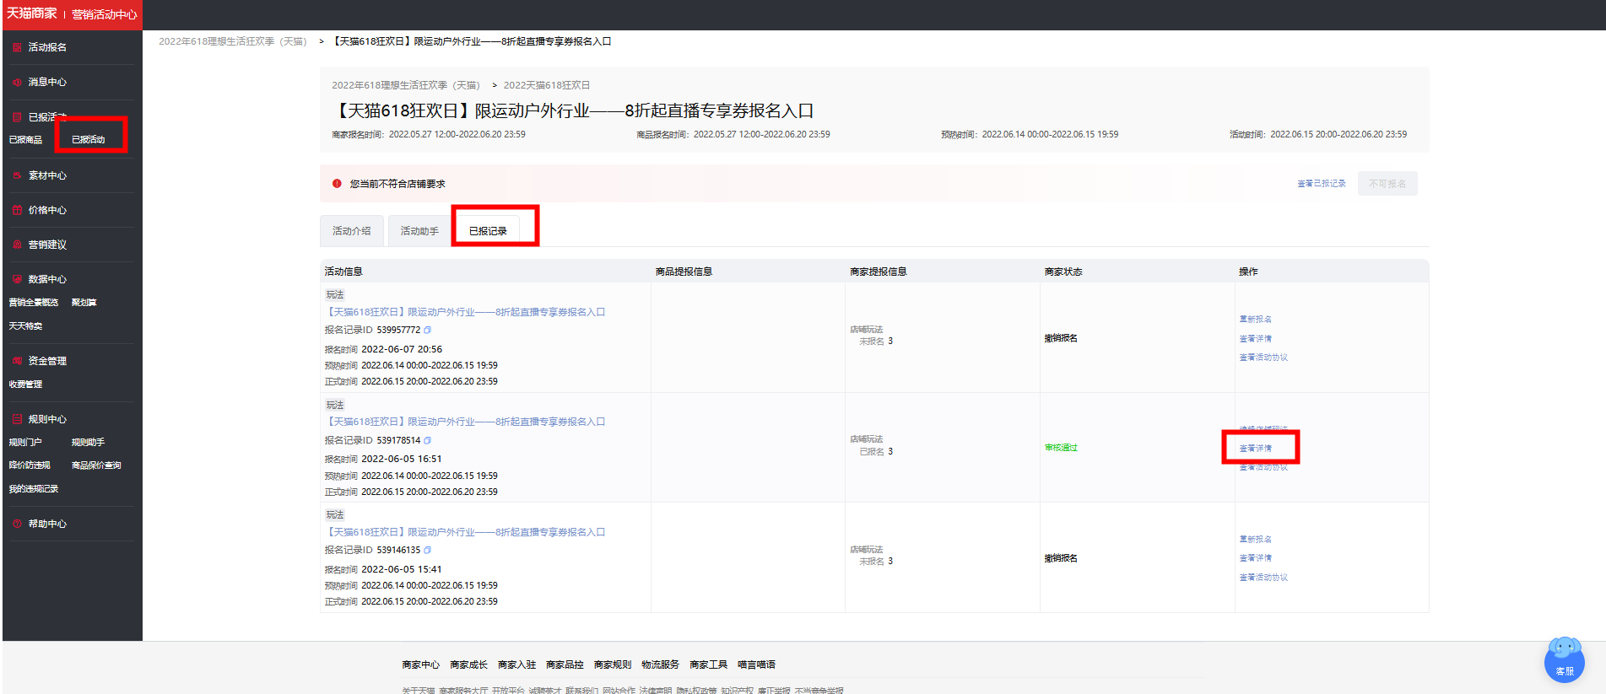Click the 商家品控 footer link
The image size is (1606, 694).
tap(565, 664)
